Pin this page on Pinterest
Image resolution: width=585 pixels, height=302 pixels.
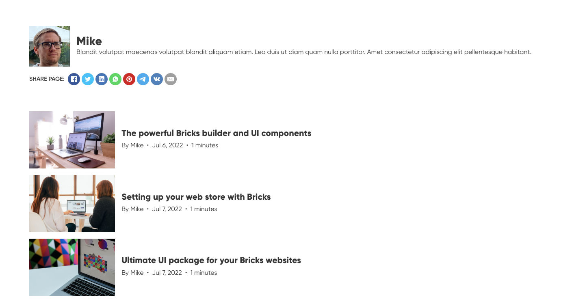point(129,79)
